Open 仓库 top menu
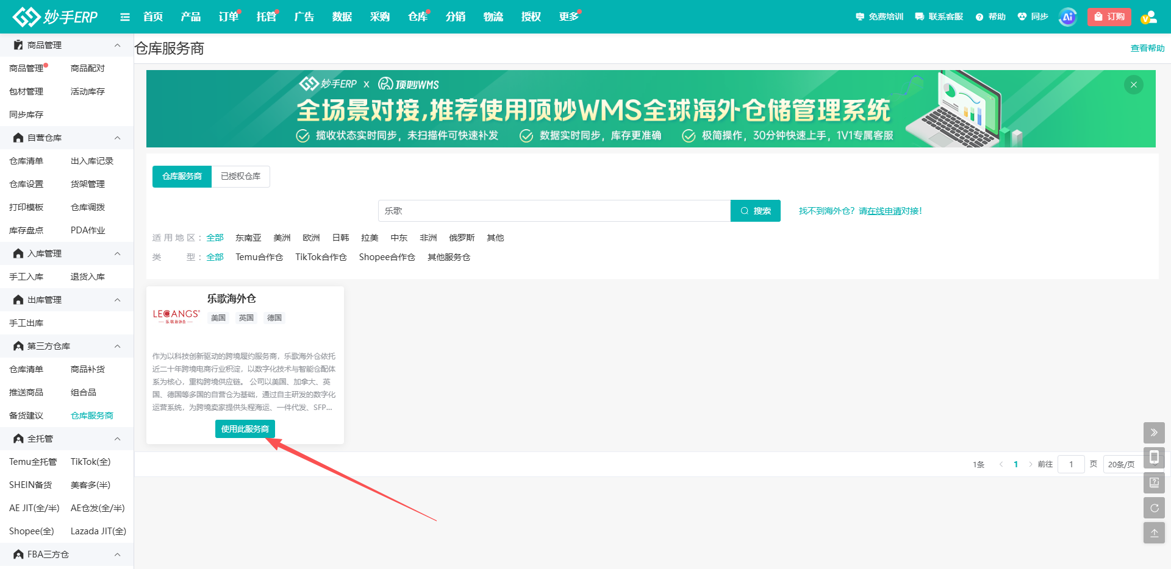Image resolution: width=1171 pixels, height=569 pixels. (418, 17)
